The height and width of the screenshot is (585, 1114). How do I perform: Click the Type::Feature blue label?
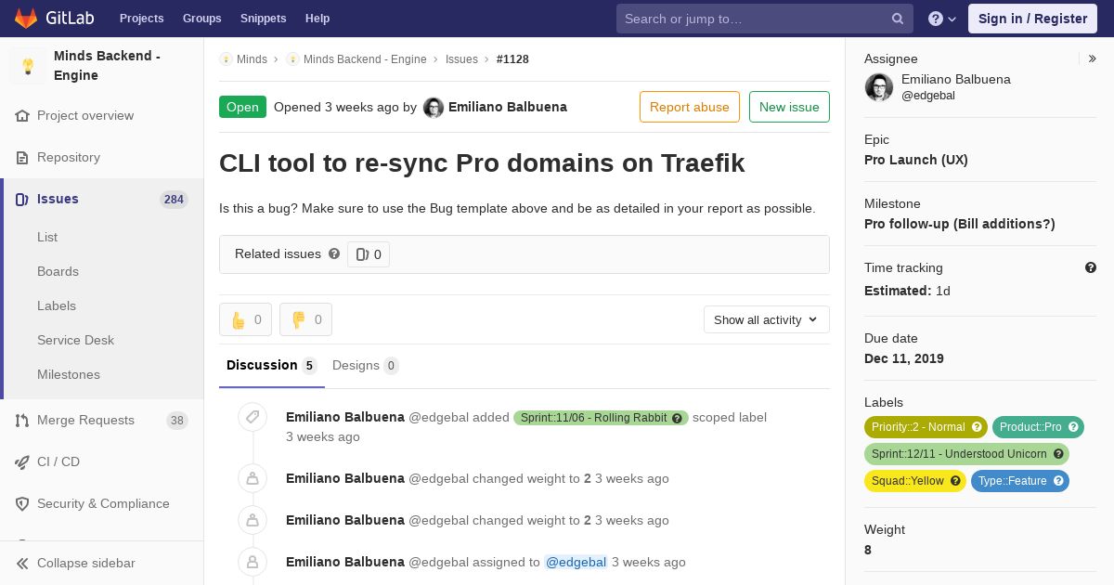pyautogui.click(x=1019, y=481)
